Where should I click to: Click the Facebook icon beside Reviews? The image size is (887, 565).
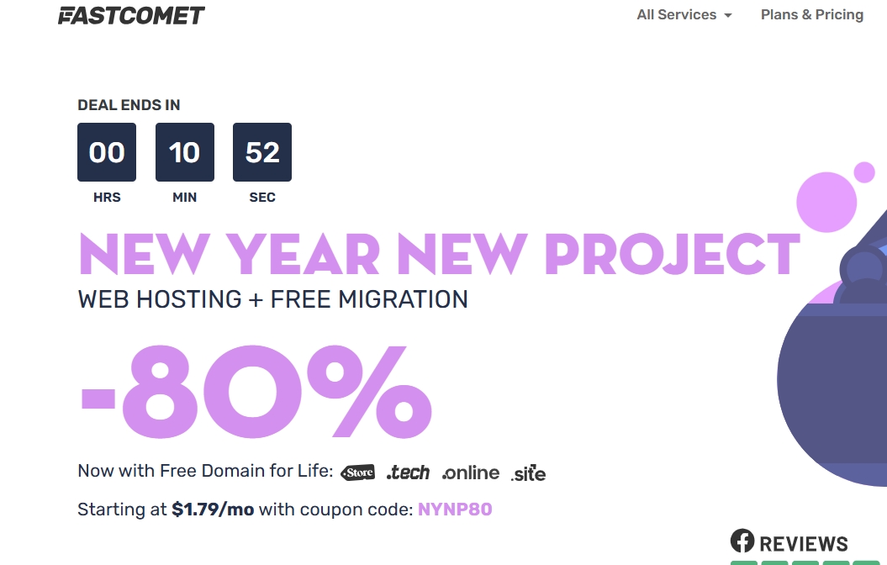(742, 541)
